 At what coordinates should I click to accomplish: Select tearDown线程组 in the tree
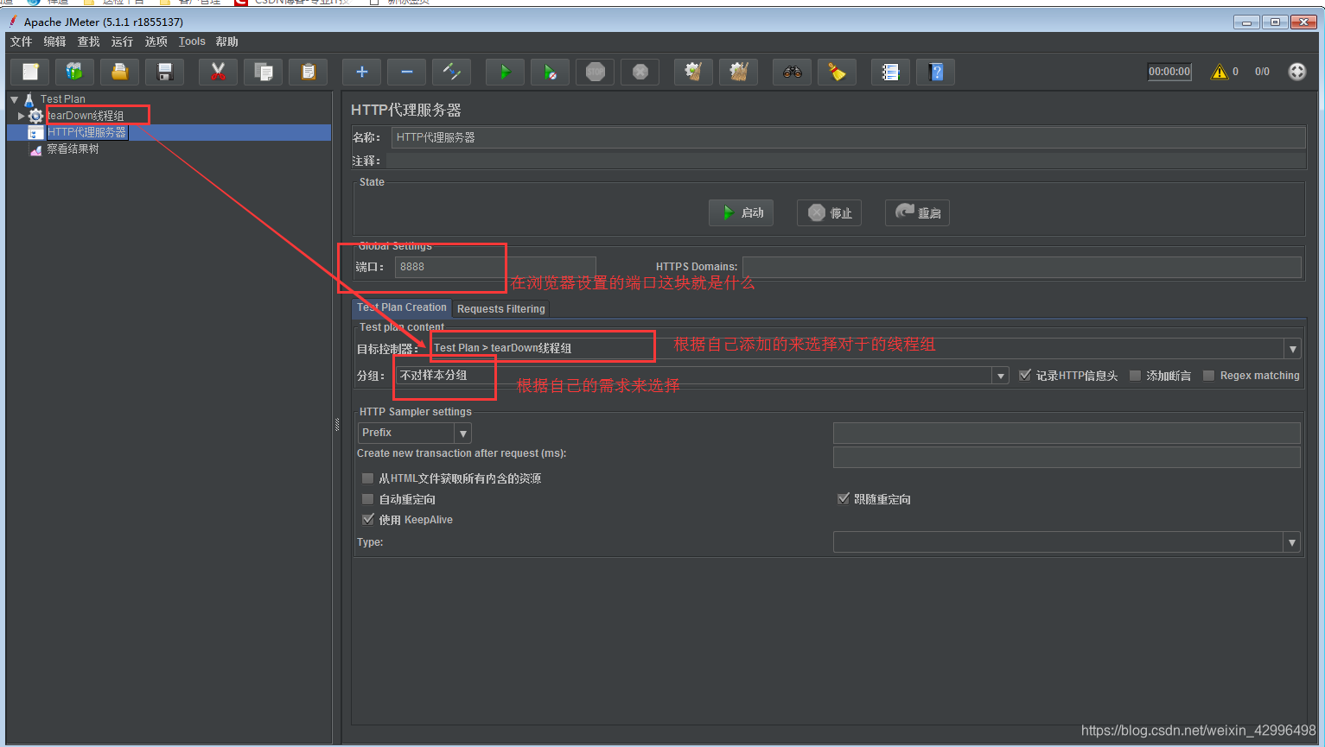[x=85, y=116]
